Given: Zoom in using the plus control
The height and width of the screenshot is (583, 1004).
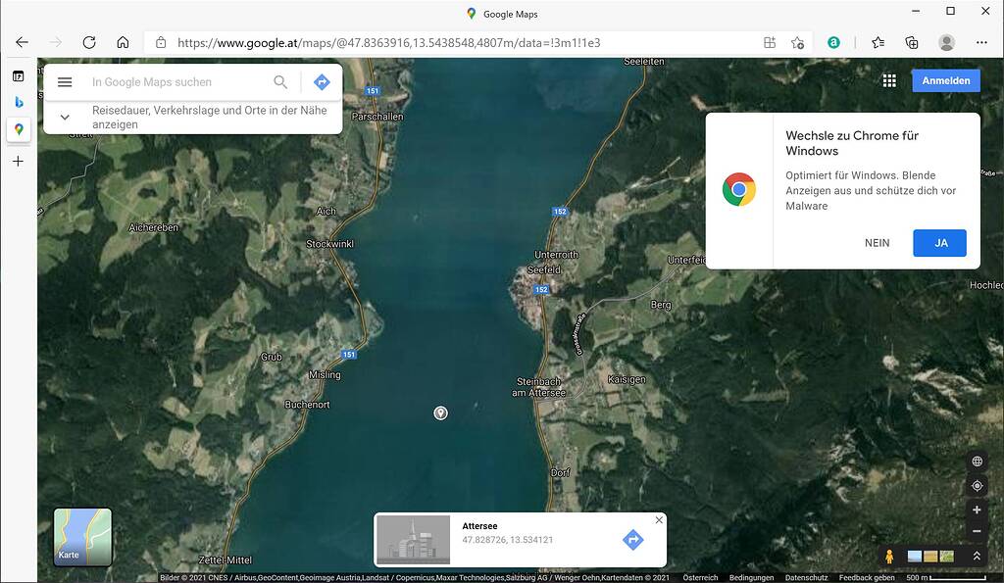Looking at the screenshot, I should tap(977, 509).
